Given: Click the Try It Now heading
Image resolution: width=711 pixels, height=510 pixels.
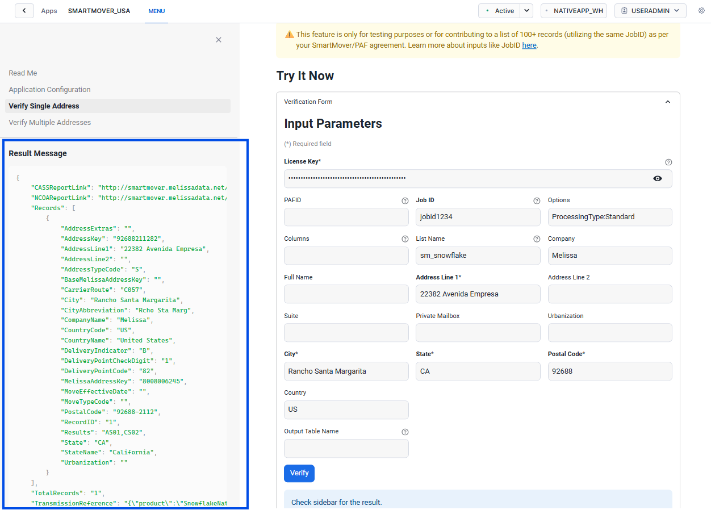Looking at the screenshot, I should click(305, 76).
